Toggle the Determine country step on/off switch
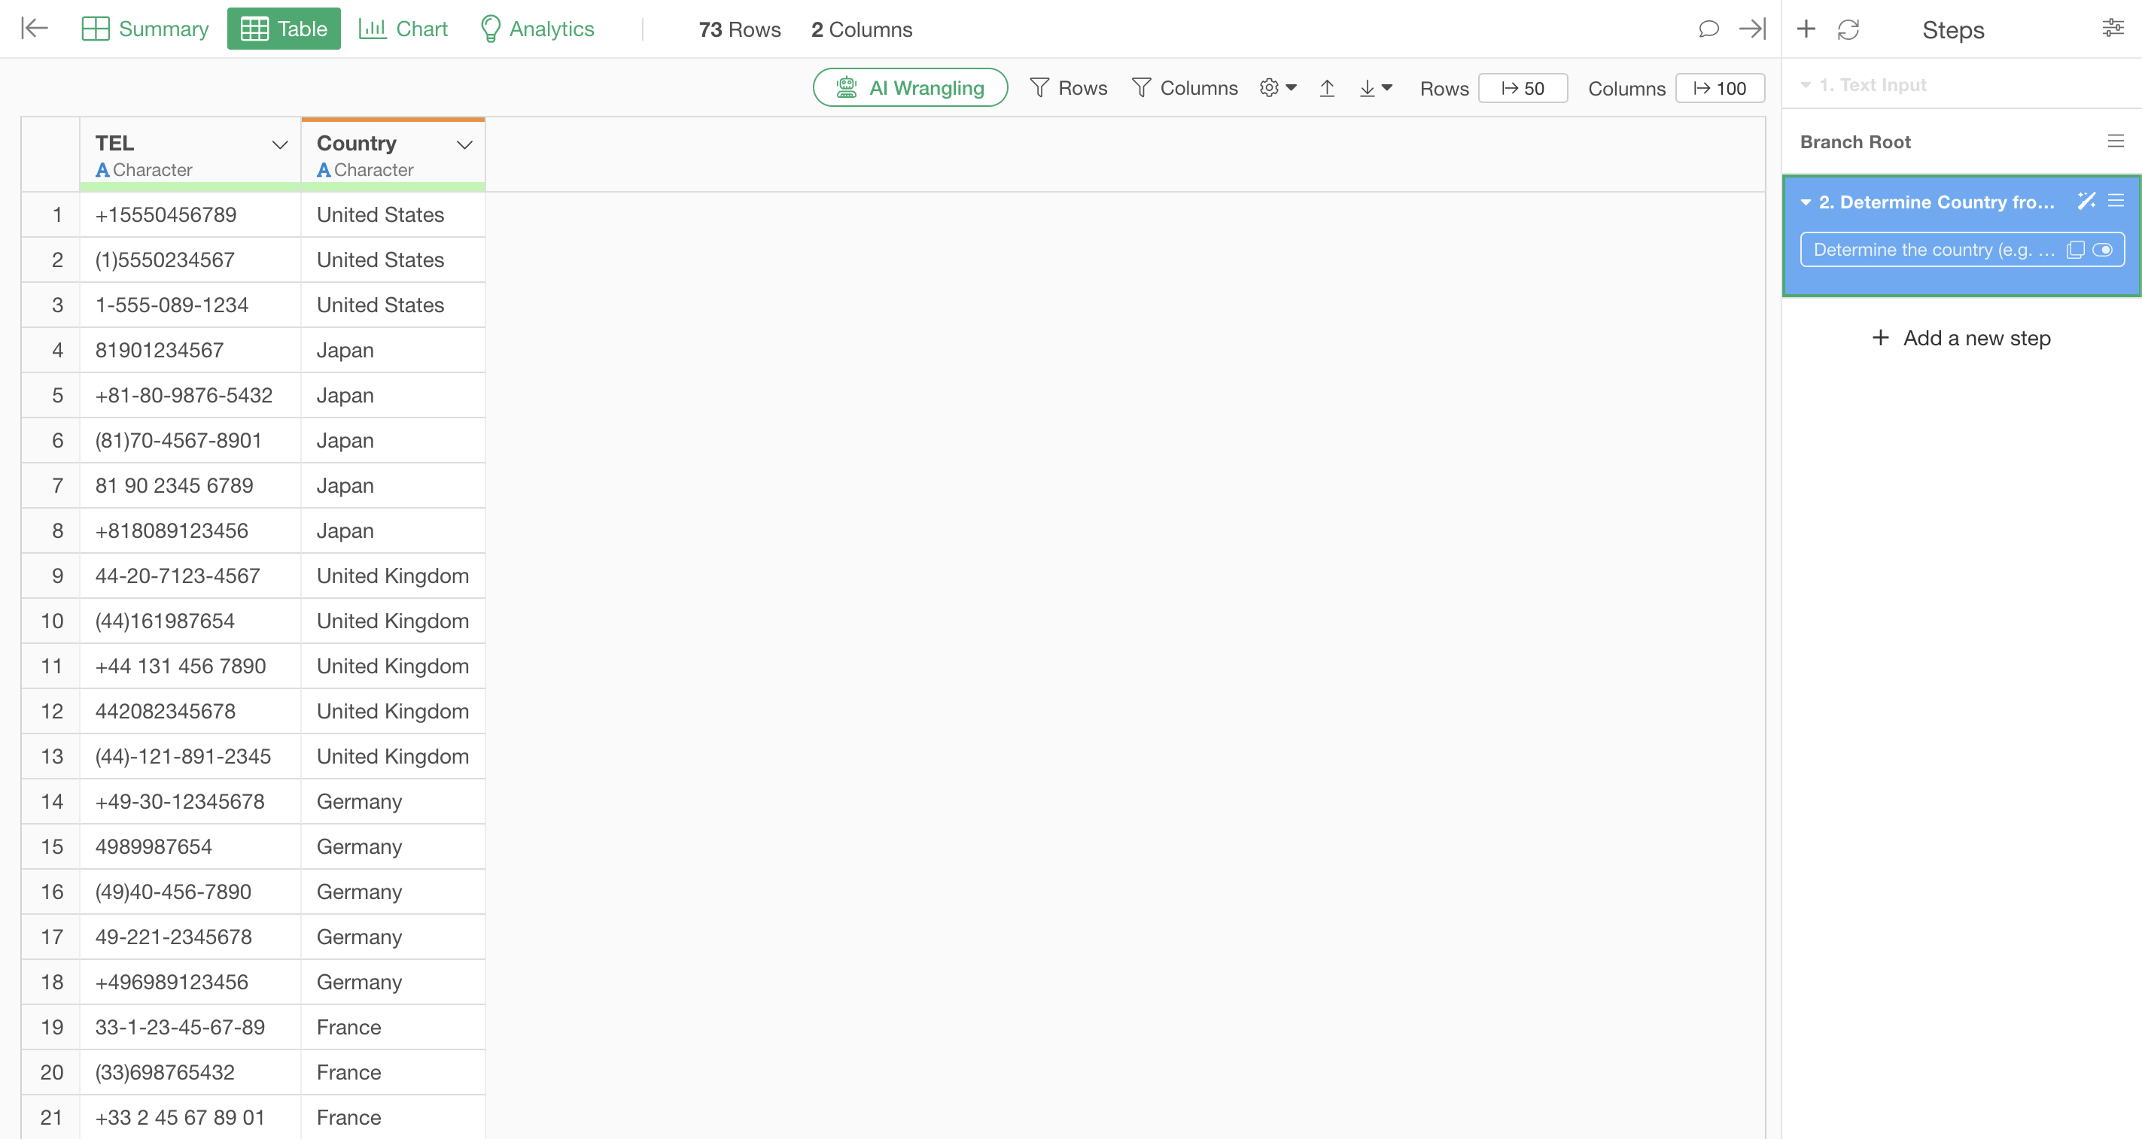The image size is (2142, 1139). pos(2102,251)
